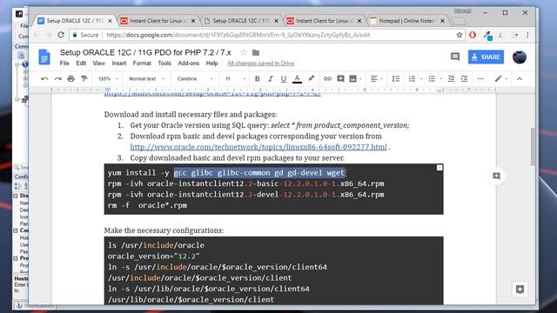Open the Insert menu in Docs

[119, 63]
